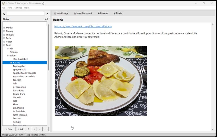Open the Tomate note
Image resolution: width=217 pixels, height=137 pixels.
click(17, 122)
